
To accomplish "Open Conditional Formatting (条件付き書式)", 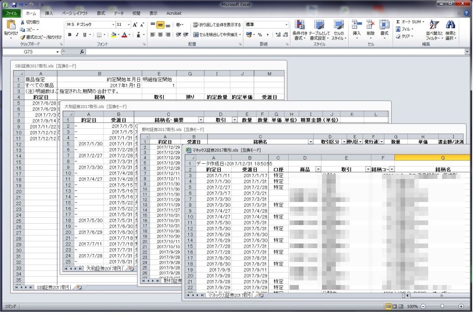I will (x=300, y=30).
